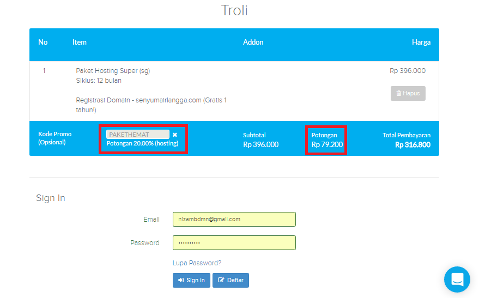Viewport: 479px width, 298px height.
Task: Select the Paket Hosting Super (sg) text
Action: click(113, 71)
